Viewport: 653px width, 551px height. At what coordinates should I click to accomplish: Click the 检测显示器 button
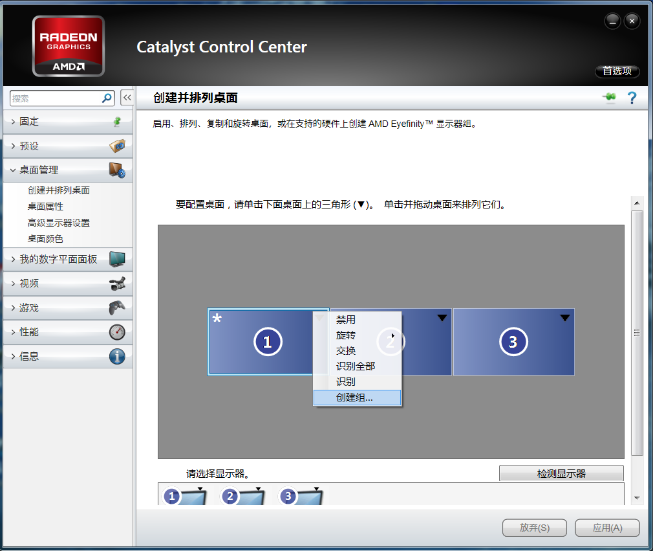[x=561, y=473]
